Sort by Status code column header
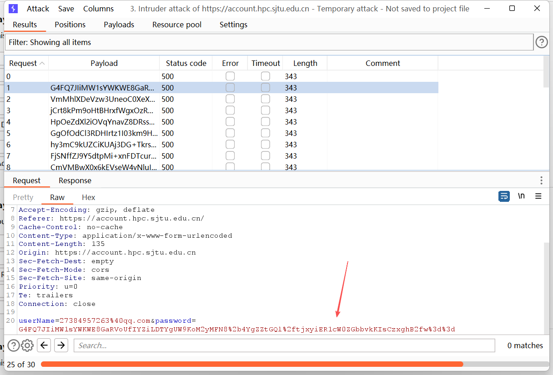This screenshot has height=375, width=553. point(186,63)
